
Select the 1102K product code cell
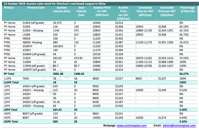[27, 58]
